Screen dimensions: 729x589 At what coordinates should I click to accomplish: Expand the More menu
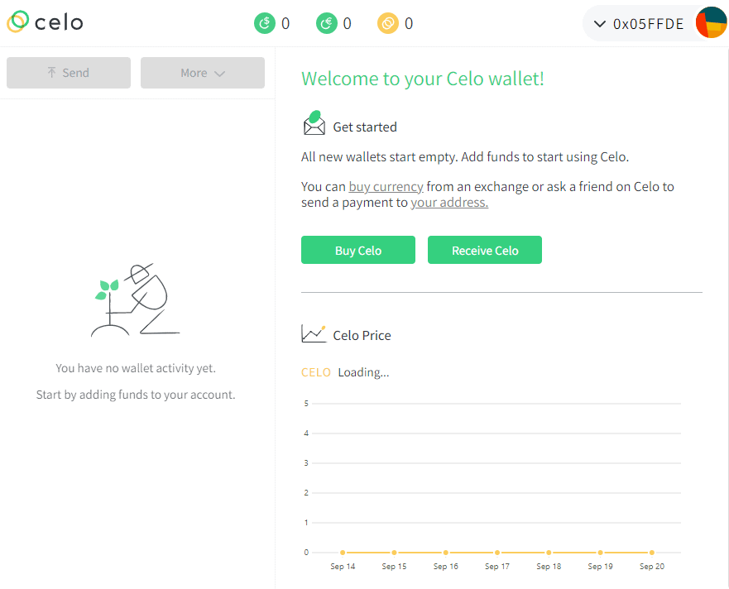tap(203, 73)
